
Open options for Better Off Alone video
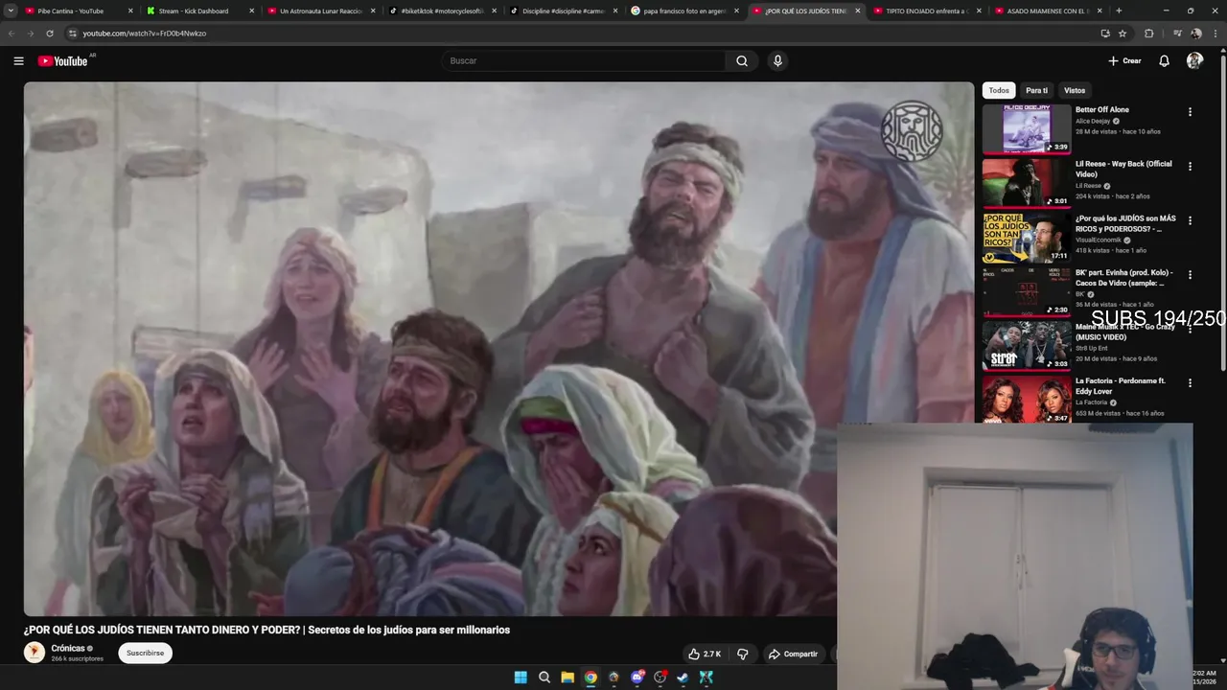coord(1190,112)
